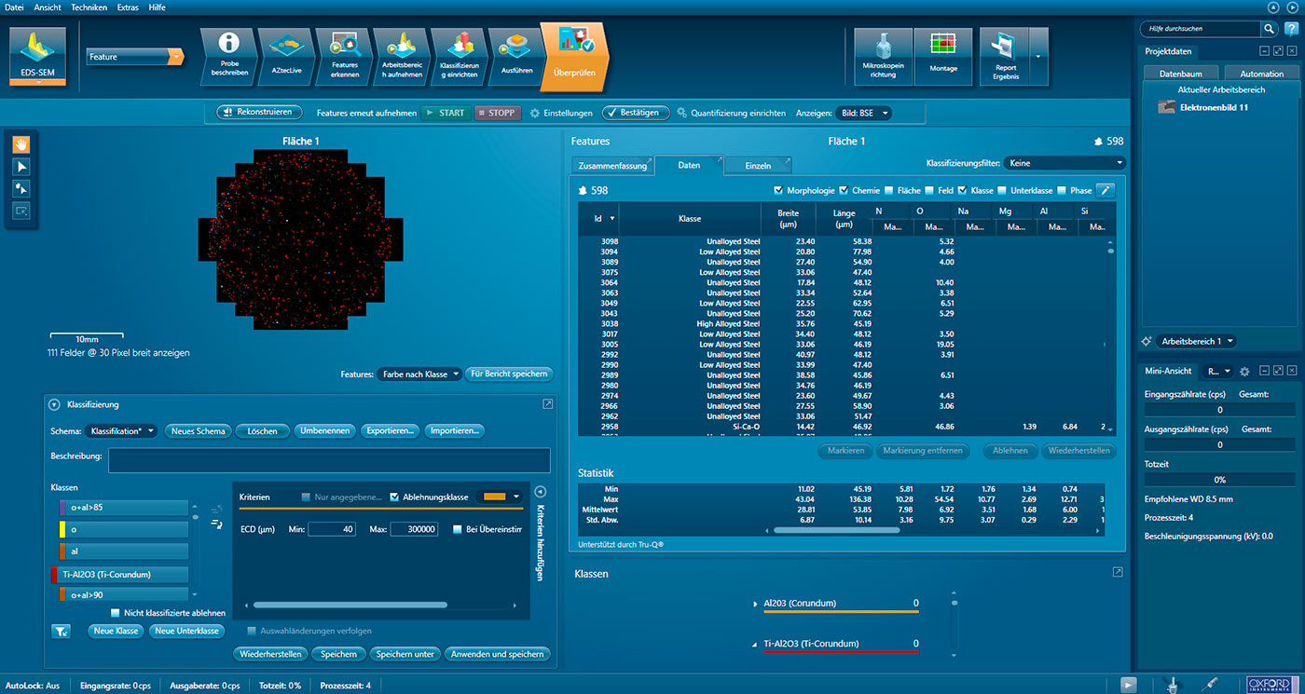
Task: Click the Rekonstruieren button
Action: click(x=261, y=113)
